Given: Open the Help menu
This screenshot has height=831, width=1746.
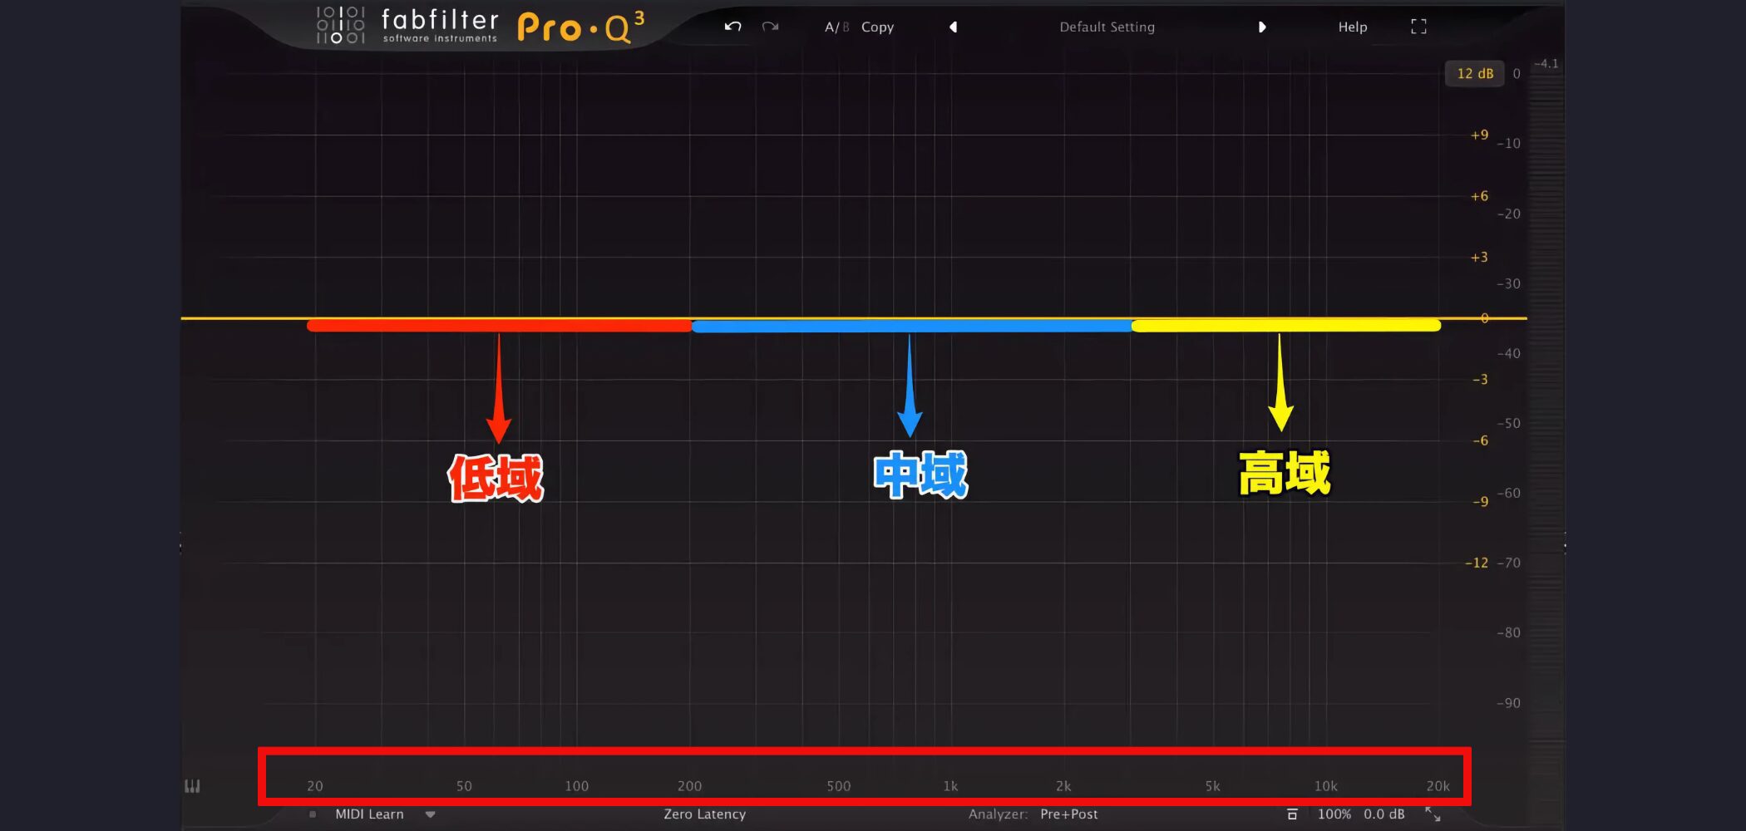Looking at the screenshot, I should [x=1352, y=27].
